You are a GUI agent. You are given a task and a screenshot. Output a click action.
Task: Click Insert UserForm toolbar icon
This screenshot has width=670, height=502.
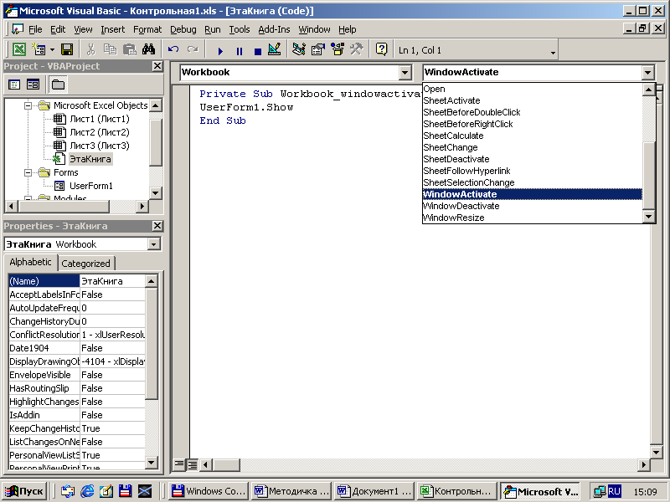[39, 49]
